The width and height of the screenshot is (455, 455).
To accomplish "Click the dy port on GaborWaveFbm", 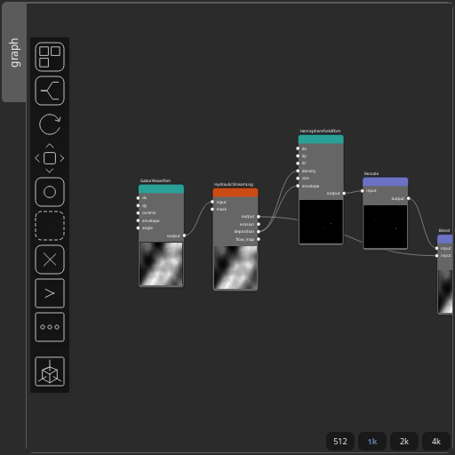I will (x=138, y=205).
